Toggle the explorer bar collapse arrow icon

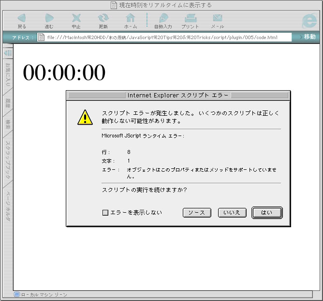pos(8,53)
